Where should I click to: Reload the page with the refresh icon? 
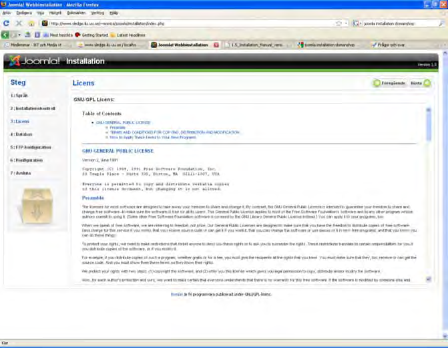pos(6,23)
